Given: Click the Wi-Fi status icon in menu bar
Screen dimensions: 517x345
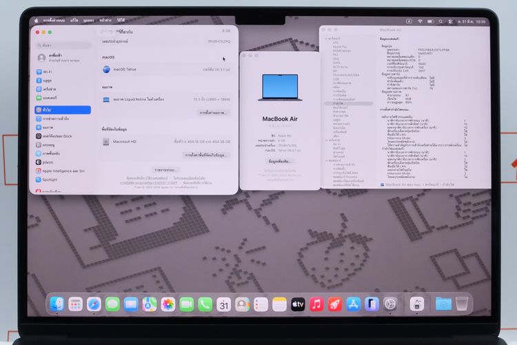Looking at the screenshot, I should pyautogui.click(x=420, y=21).
